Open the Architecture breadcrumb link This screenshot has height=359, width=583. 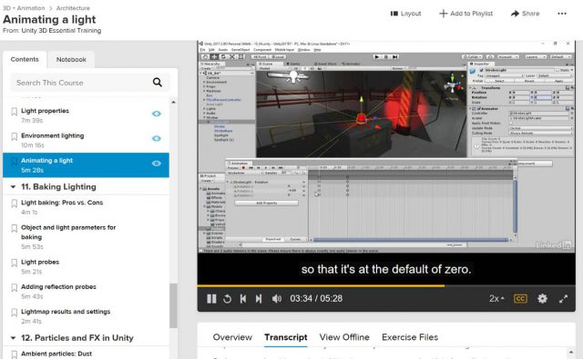click(73, 8)
